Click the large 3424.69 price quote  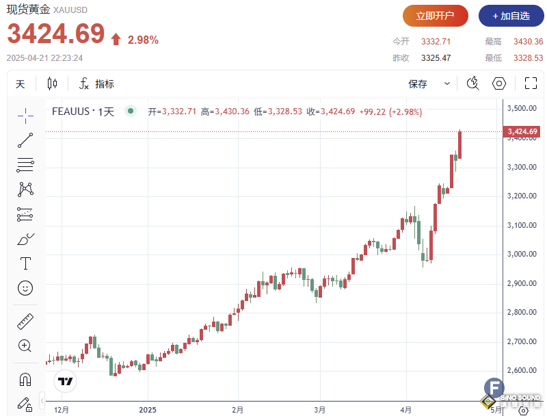[x=56, y=34]
